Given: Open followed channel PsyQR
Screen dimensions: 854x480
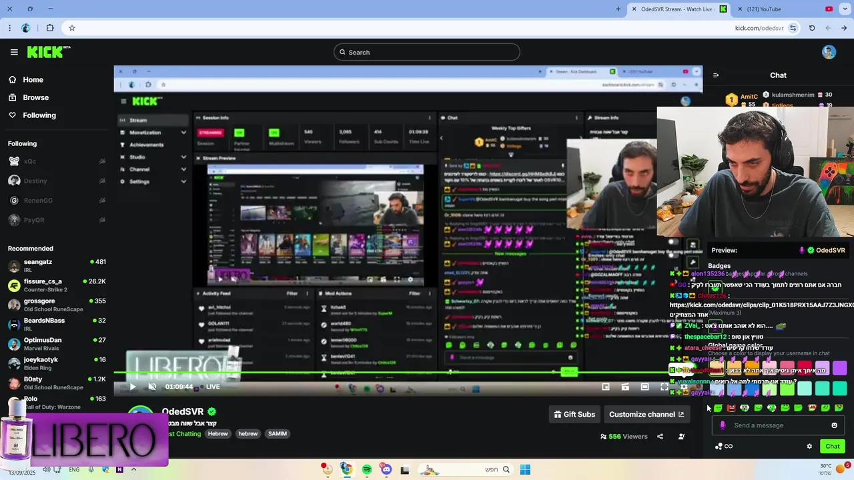Looking at the screenshot, I should coord(57,219).
